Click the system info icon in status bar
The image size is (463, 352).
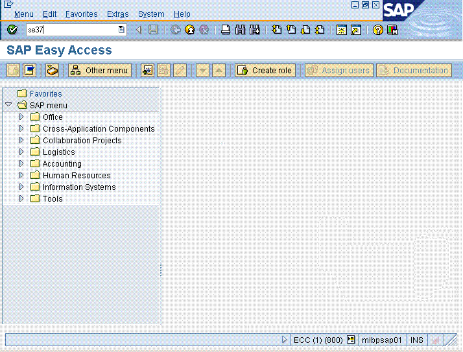[351, 340]
